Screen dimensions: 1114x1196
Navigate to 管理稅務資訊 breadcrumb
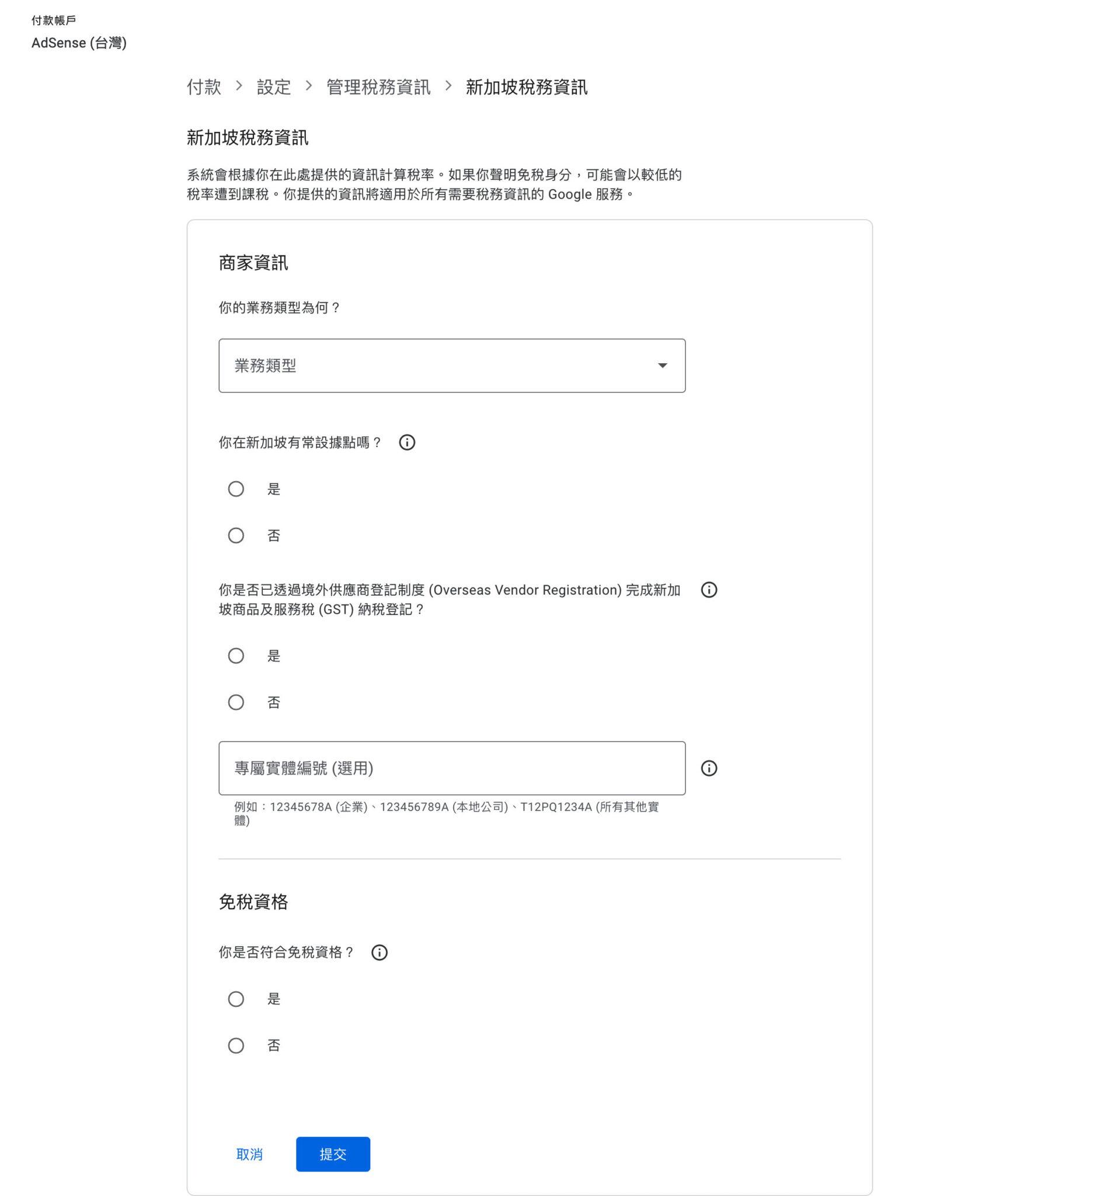point(378,86)
